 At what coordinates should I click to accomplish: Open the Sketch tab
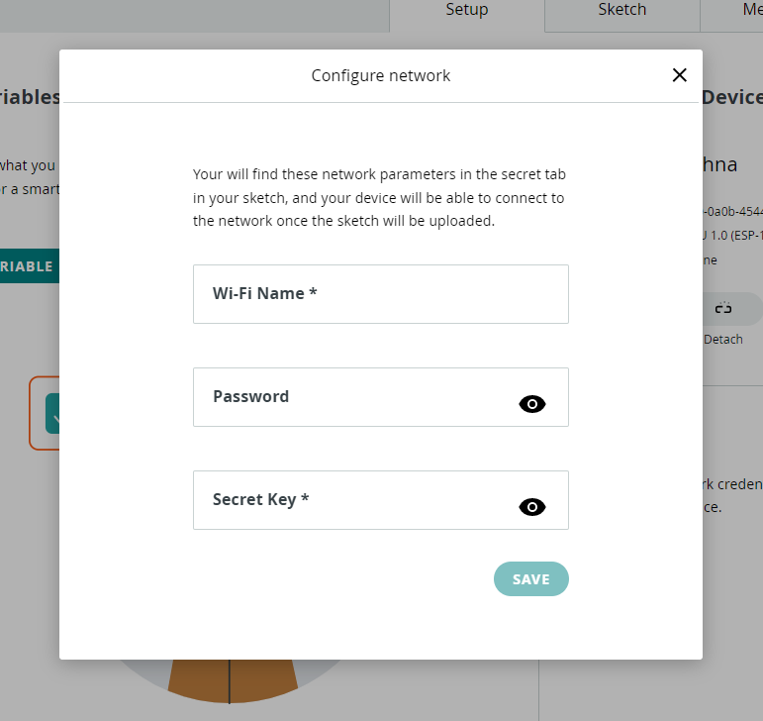(622, 11)
